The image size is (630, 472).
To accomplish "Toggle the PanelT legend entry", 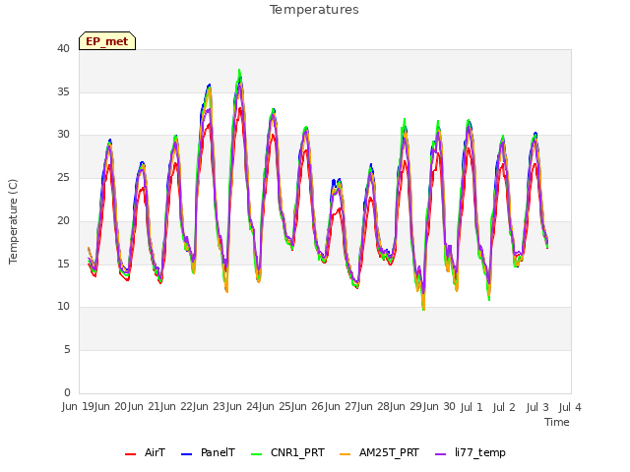I will coord(208,452).
